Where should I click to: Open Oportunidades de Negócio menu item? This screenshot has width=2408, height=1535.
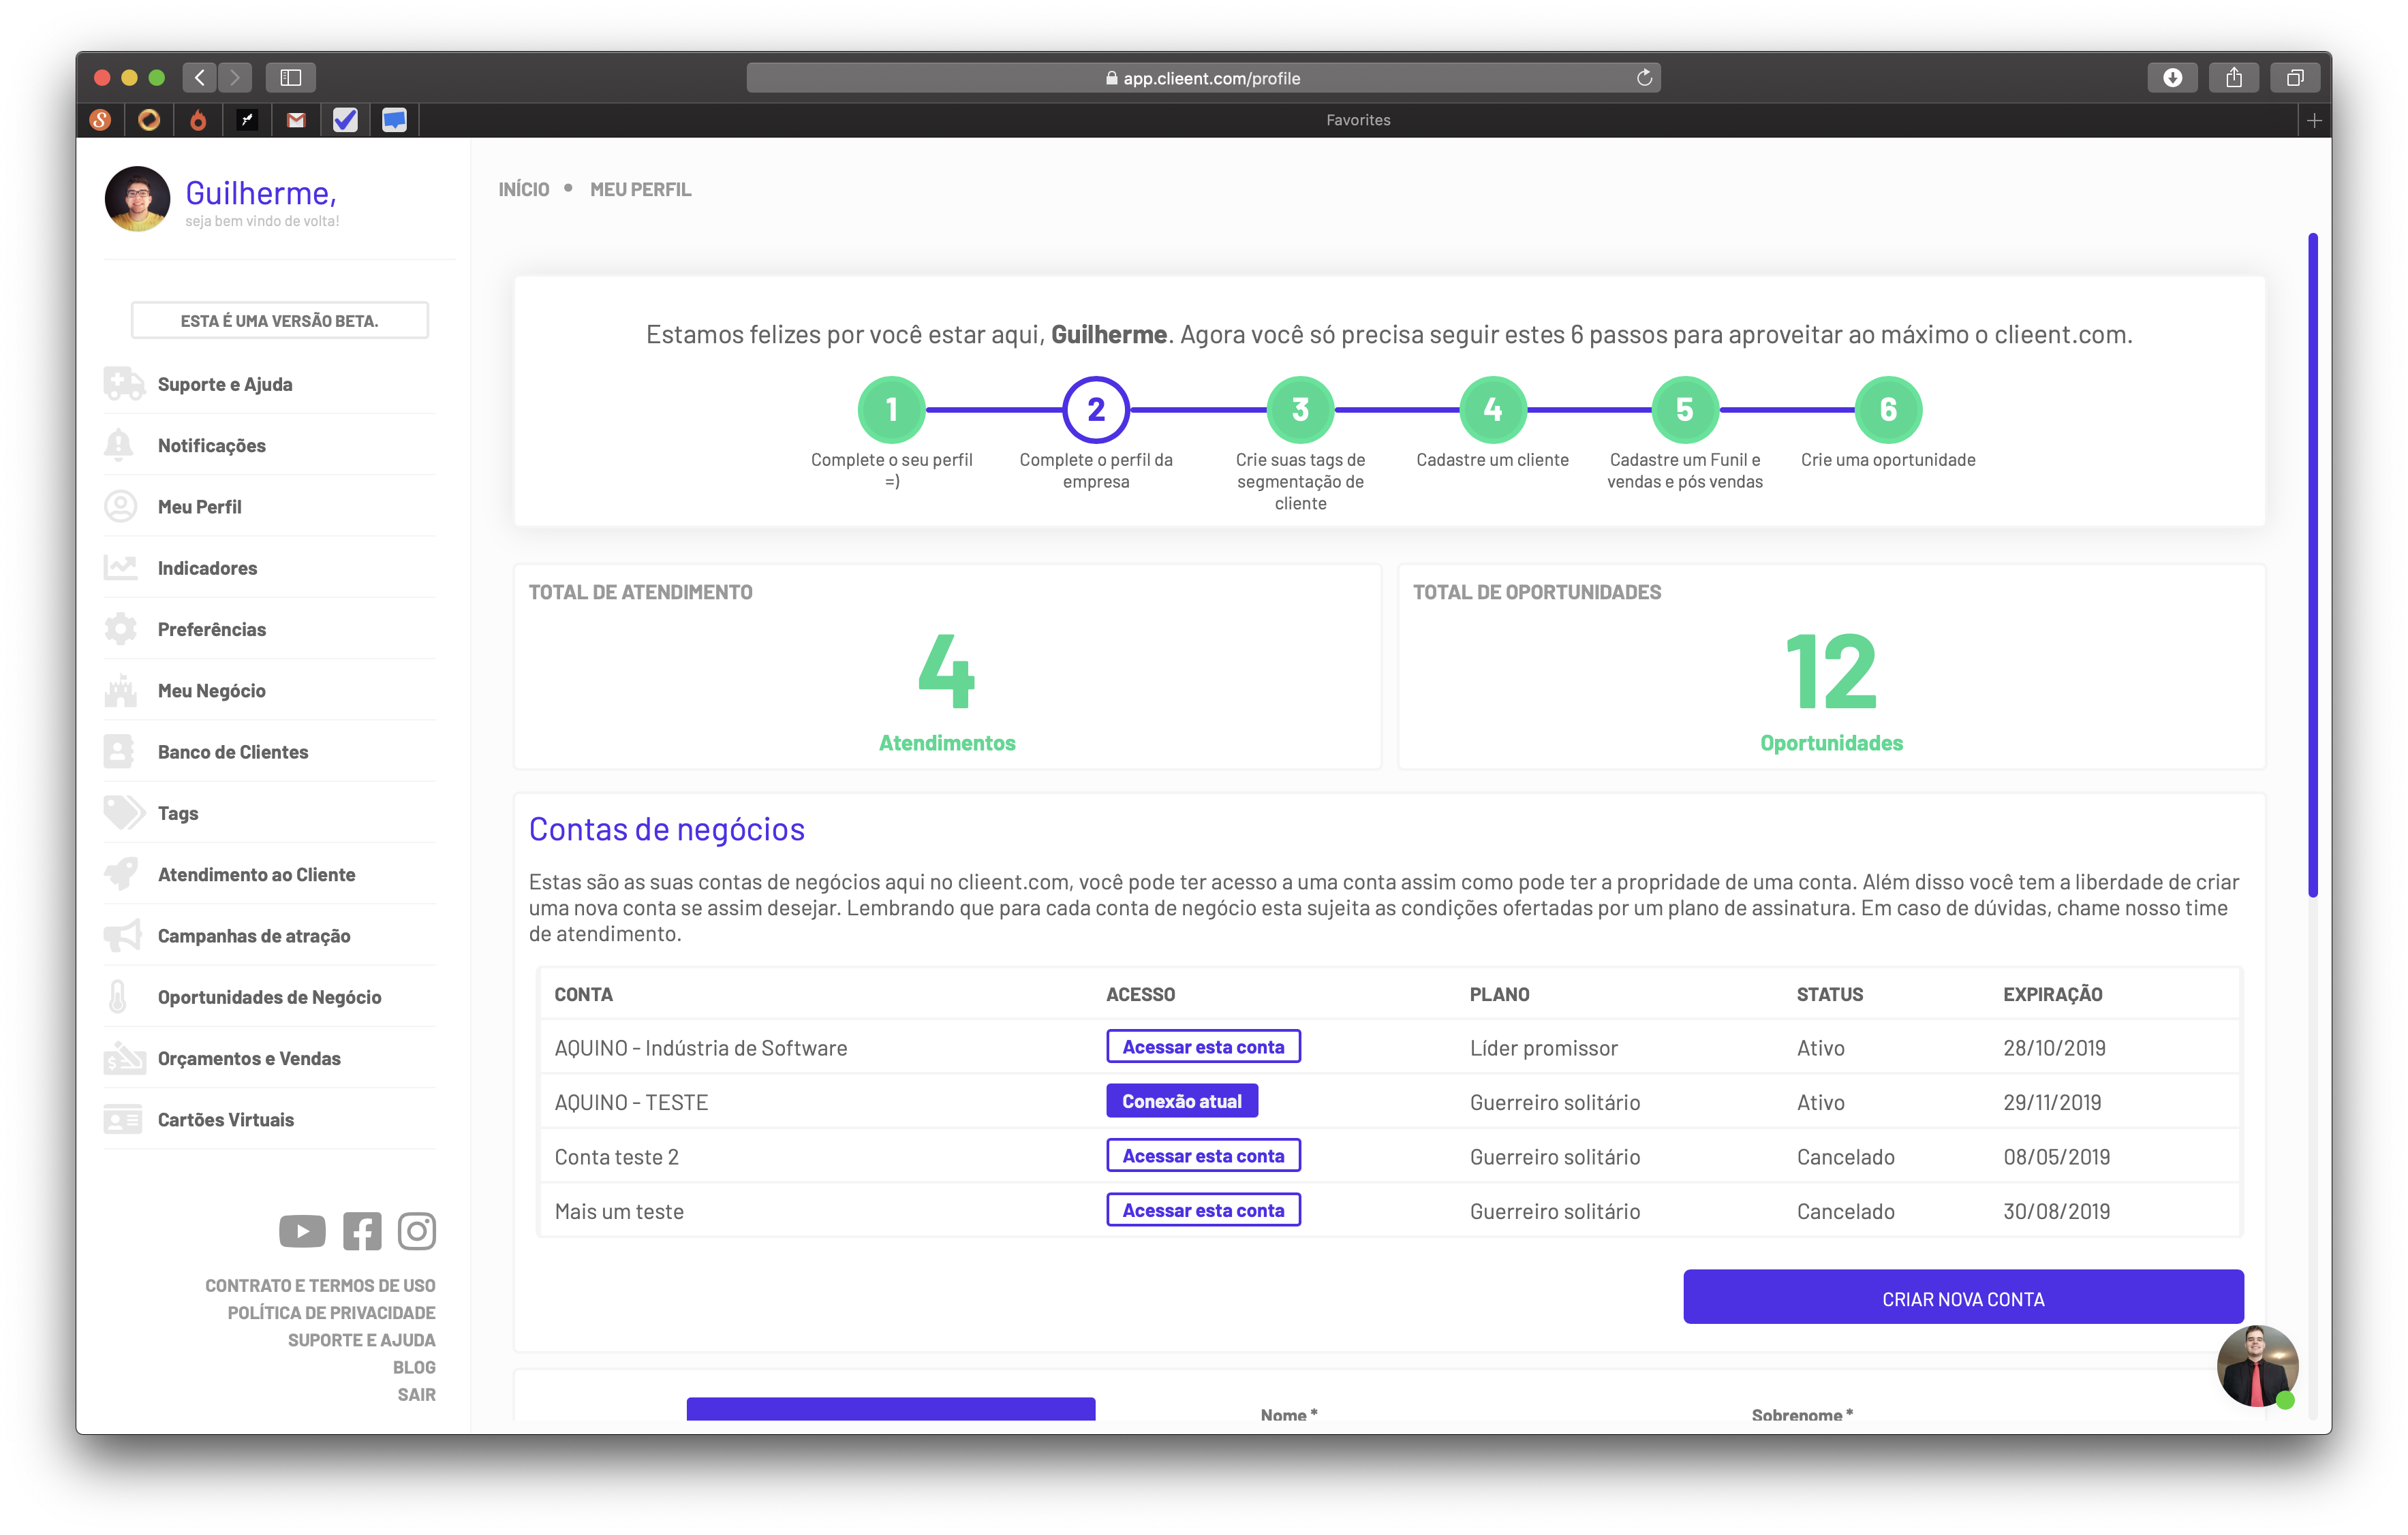[x=269, y=996]
